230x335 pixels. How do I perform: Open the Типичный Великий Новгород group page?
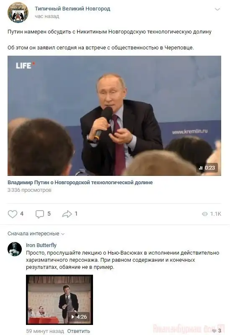pyautogui.click(x=72, y=9)
